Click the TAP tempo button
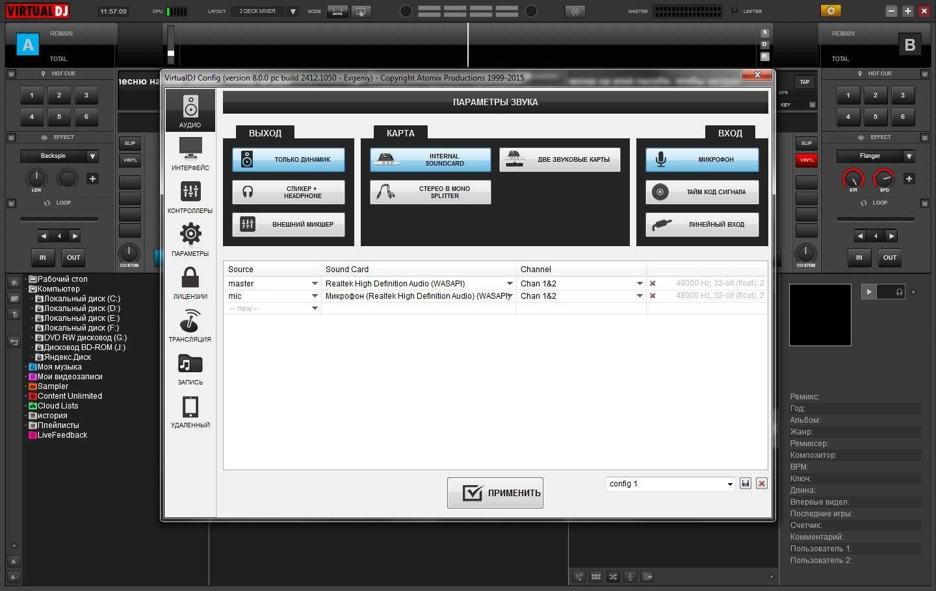This screenshot has height=591, width=936. [x=805, y=82]
